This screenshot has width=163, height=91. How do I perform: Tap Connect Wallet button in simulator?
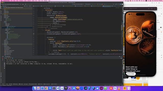[x=131, y=74]
